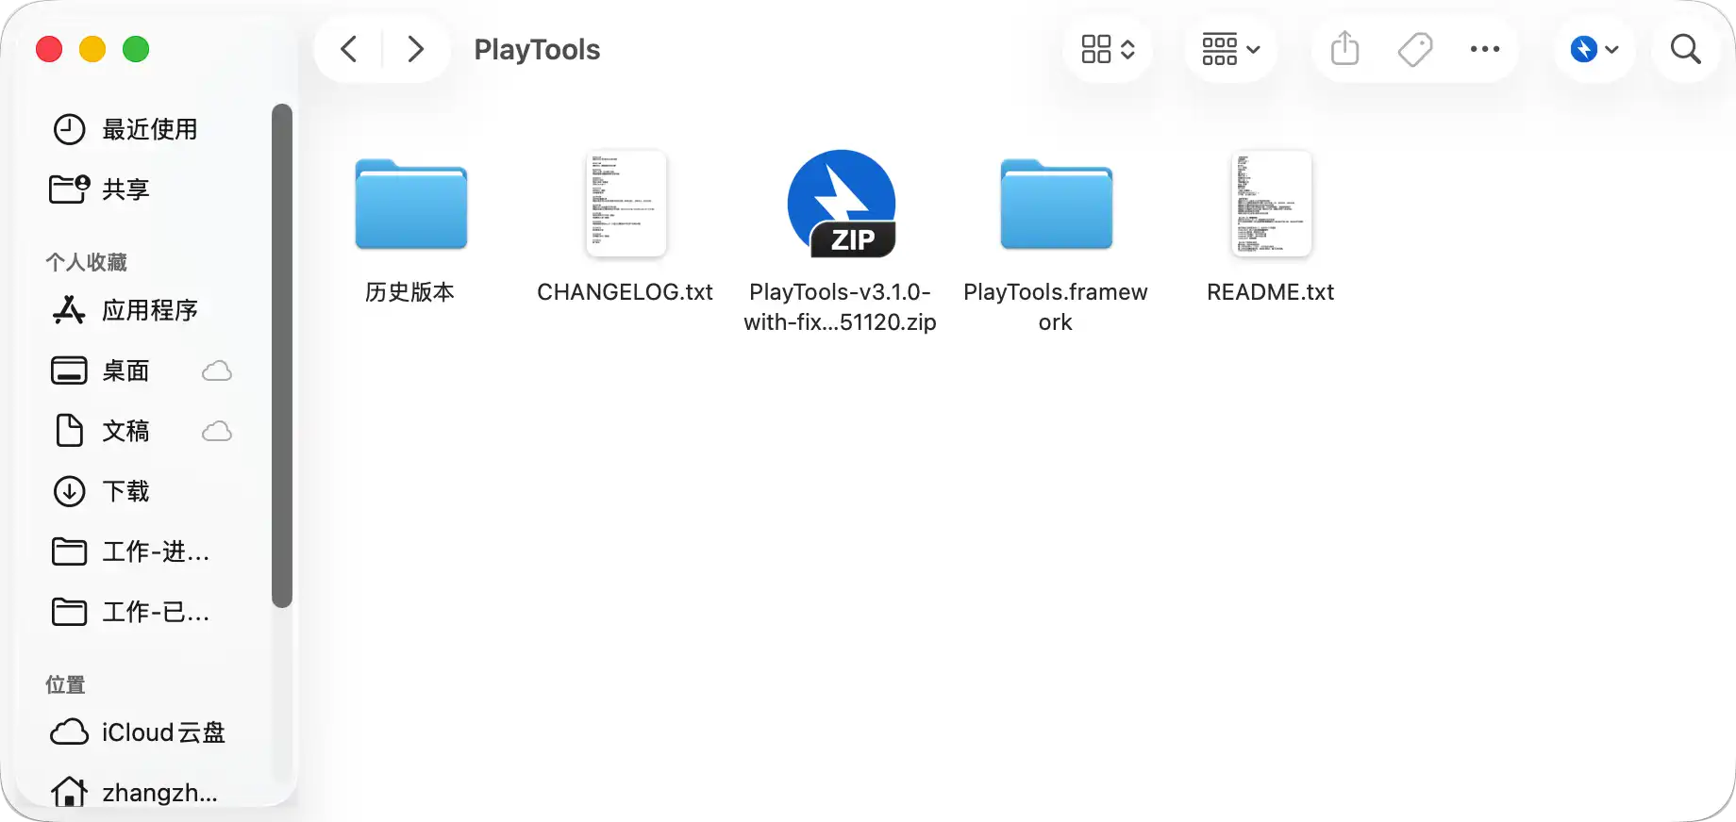
Task: Click the Share toolbar icon
Action: tap(1344, 49)
